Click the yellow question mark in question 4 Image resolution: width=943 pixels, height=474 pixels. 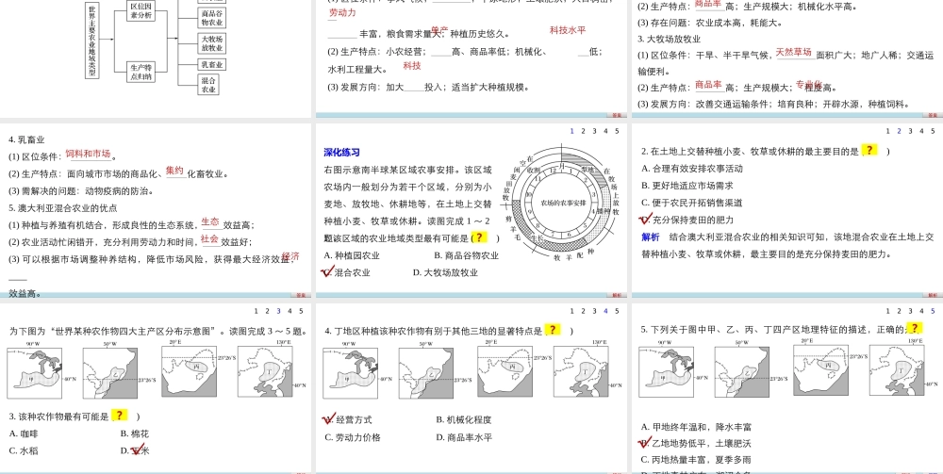[x=552, y=329]
